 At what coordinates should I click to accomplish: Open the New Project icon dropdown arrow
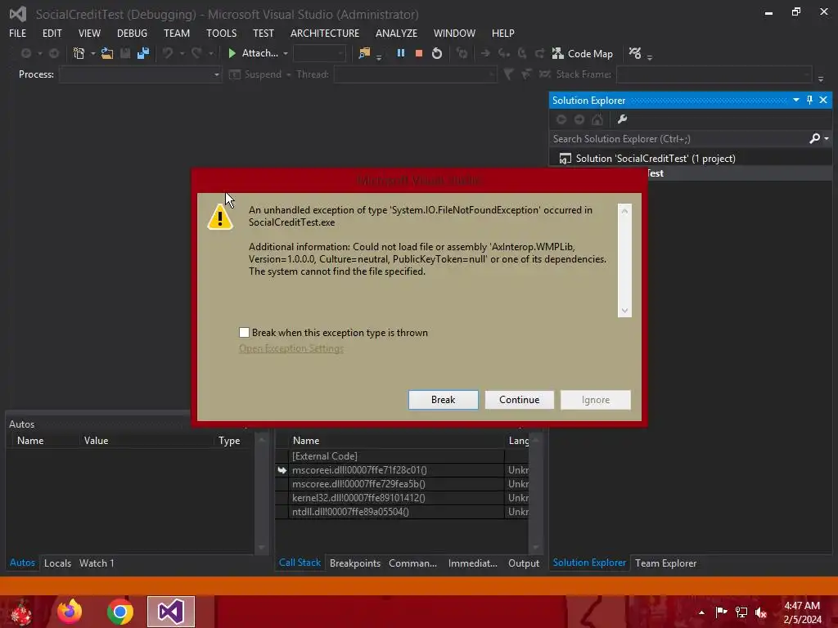(93, 53)
